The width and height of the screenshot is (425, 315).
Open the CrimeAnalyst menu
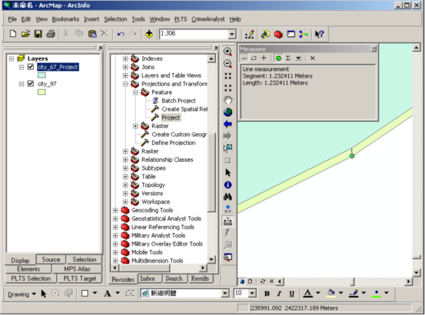[208, 19]
